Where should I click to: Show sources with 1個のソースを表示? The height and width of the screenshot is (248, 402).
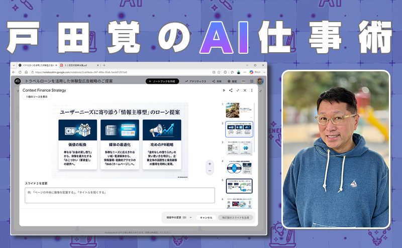coord(37,96)
